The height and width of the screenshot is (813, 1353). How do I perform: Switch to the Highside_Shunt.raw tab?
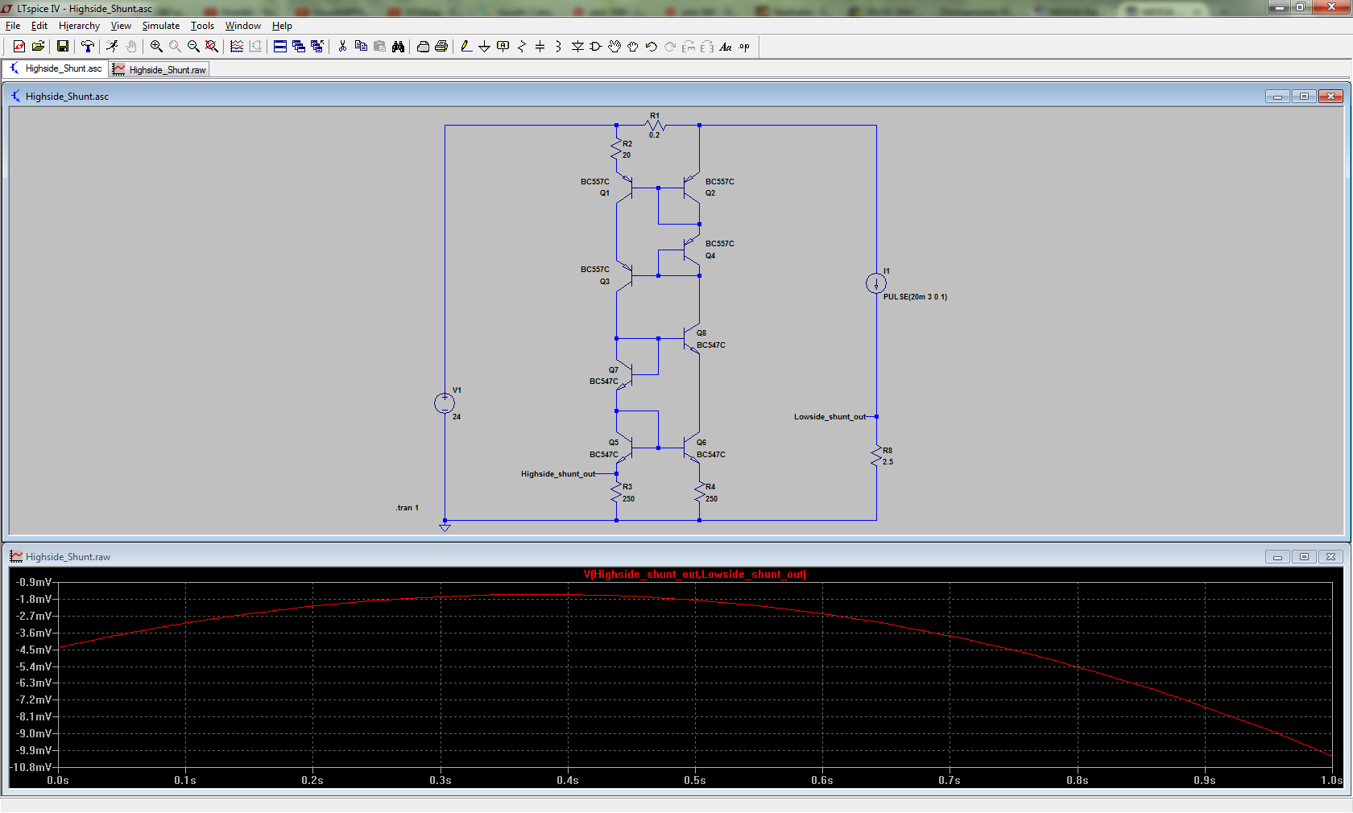pyautogui.click(x=159, y=70)
